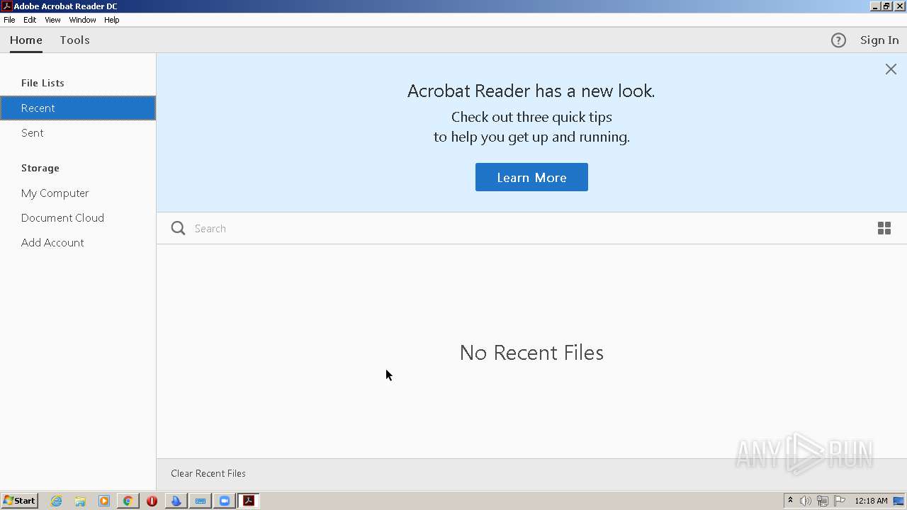
Task: Click the network tray icon
Action: (x=822, y=501)
